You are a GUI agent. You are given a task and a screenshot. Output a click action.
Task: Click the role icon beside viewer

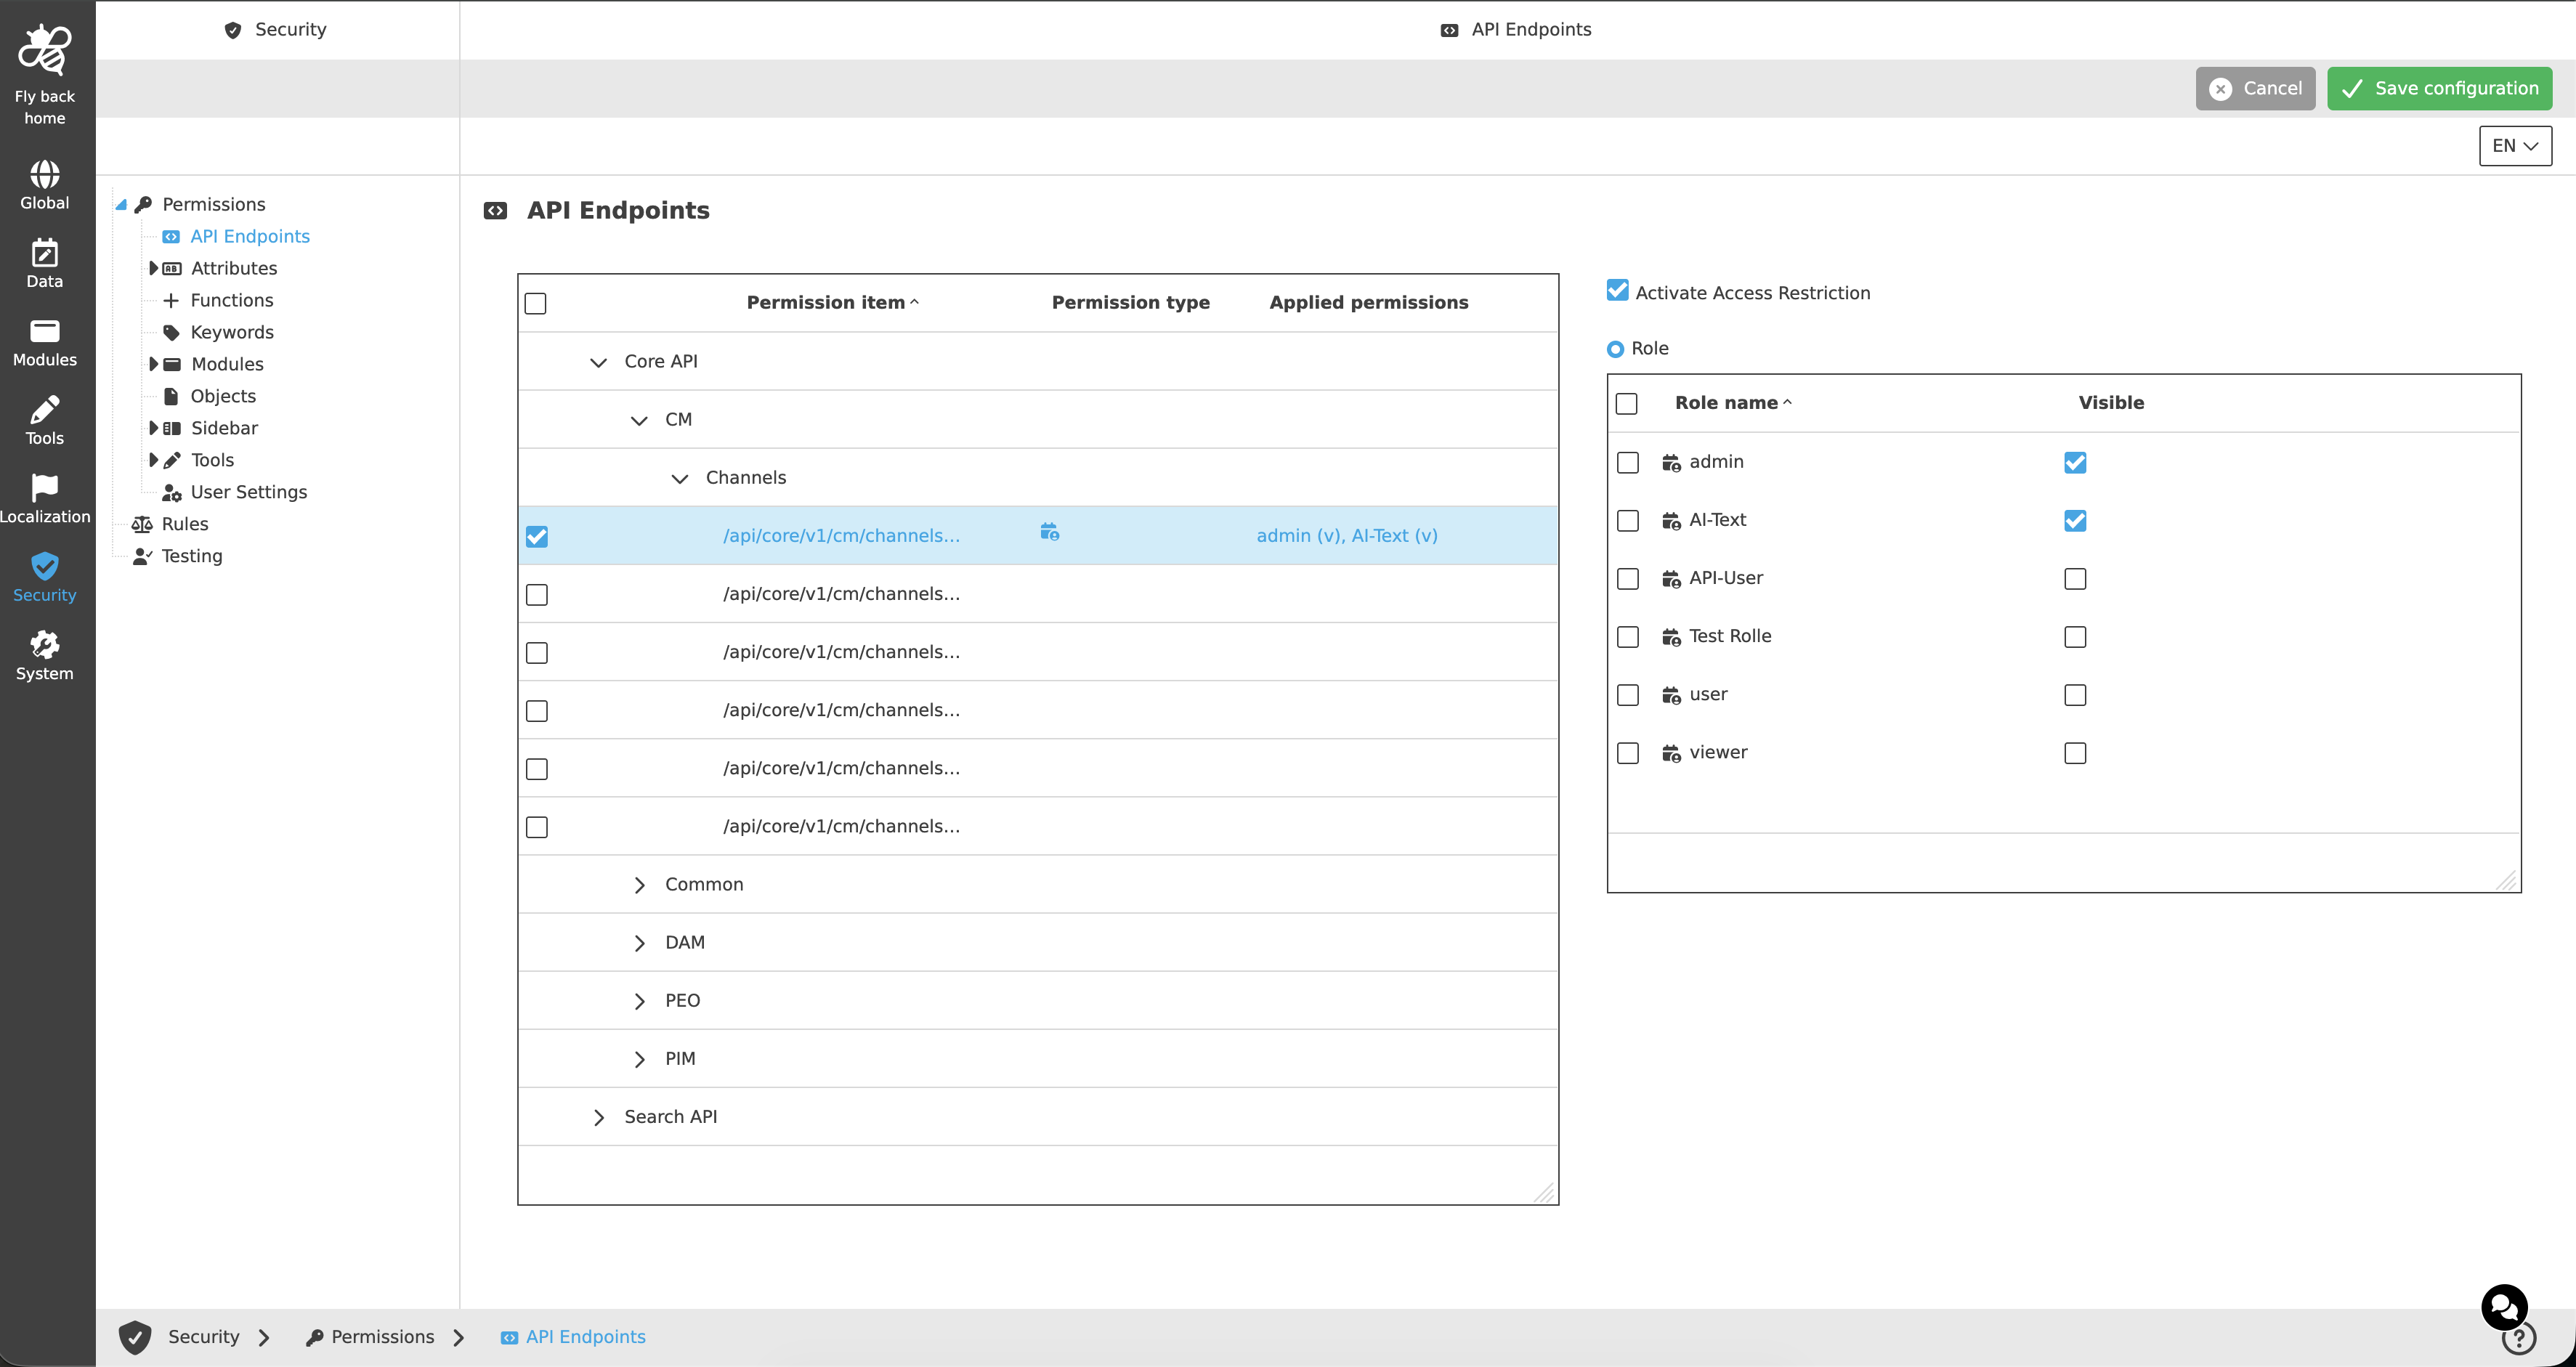(1671, 753)
